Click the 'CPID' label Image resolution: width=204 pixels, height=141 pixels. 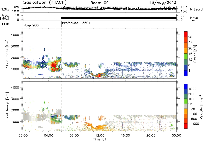pos(6,24)
